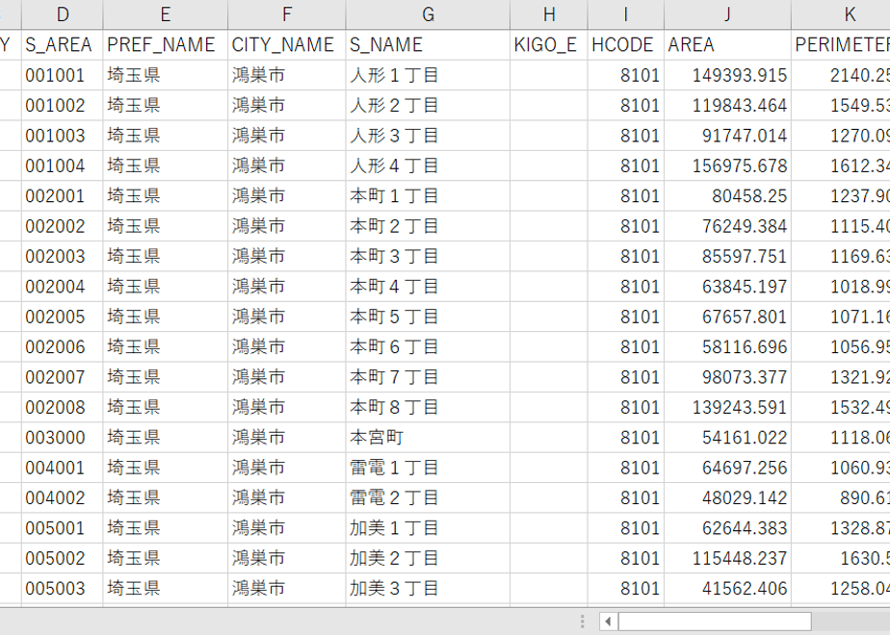Select column H header
This screenshot has height=635, width=890.
[x=549, y=14]
